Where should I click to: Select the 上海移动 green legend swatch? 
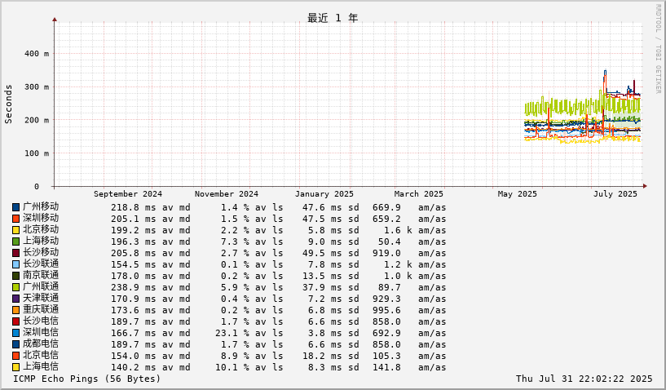click(15, 242)
